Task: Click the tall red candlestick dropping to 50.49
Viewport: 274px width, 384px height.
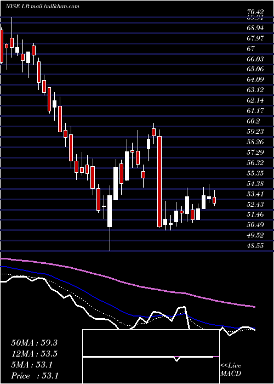Action: (159, 182)
